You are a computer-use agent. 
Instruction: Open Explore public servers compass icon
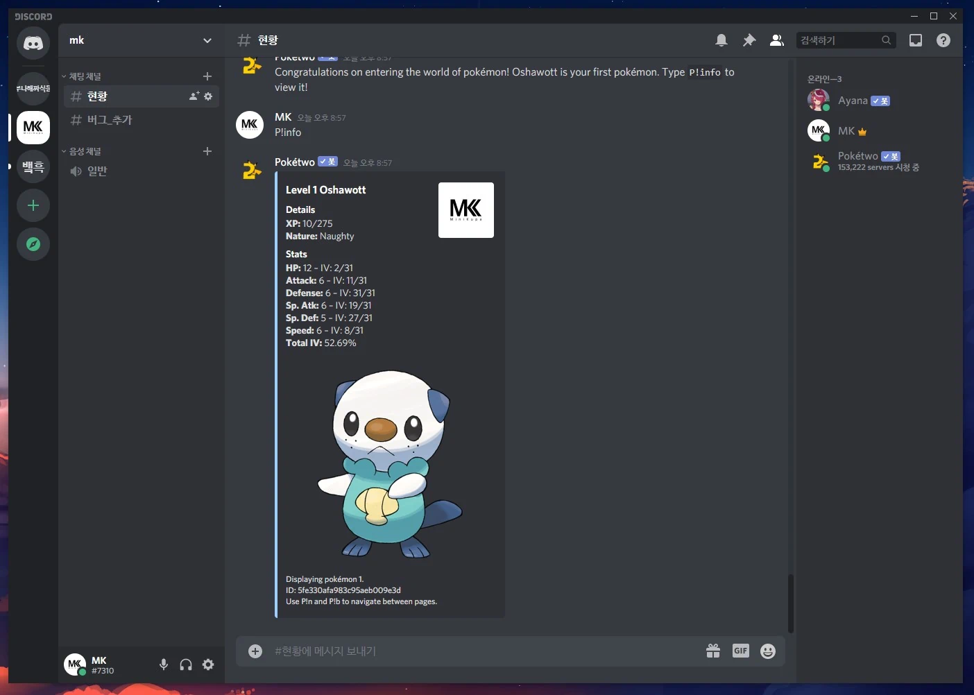[x=33, y=244]
